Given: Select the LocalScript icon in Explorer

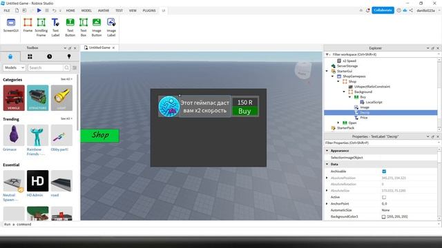Looking at the screenshot, I should (x=362, y=102).
